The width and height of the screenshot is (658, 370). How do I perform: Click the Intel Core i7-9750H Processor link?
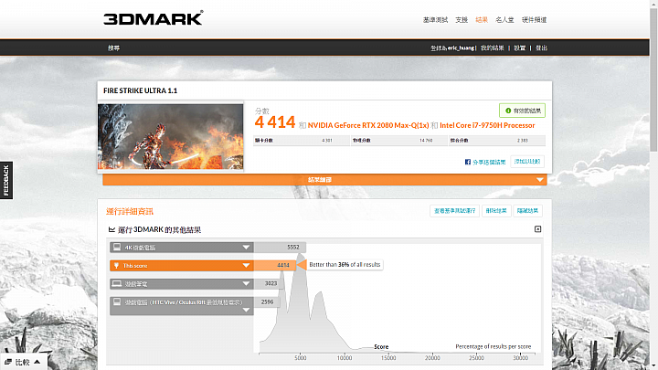[487, 125]
